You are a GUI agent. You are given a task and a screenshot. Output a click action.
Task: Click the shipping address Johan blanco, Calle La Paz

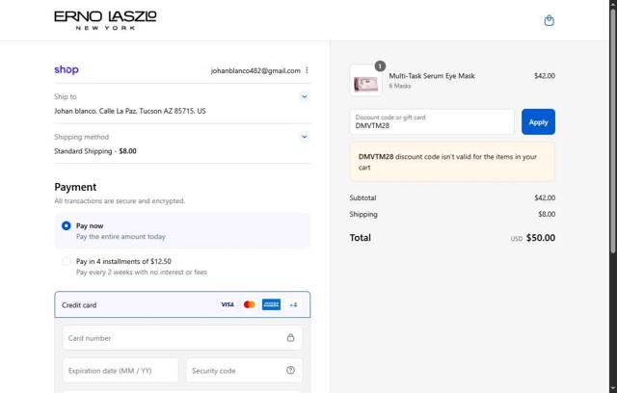(130, 111)
